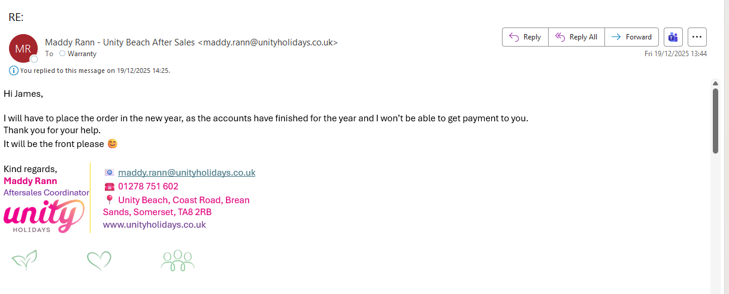
Task: Click phone number 01278 751 602
Action: tap(148, 186)
